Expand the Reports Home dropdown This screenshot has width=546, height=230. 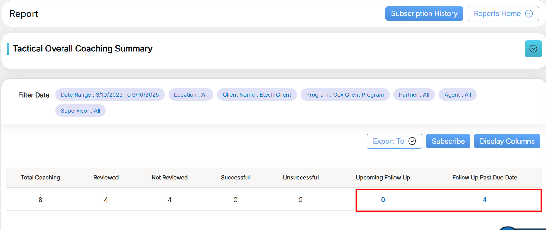coord(503,13)
